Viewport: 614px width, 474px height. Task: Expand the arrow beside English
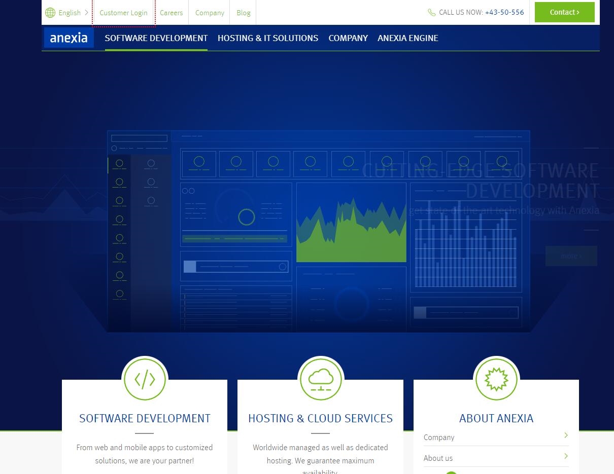pos(87,13)
